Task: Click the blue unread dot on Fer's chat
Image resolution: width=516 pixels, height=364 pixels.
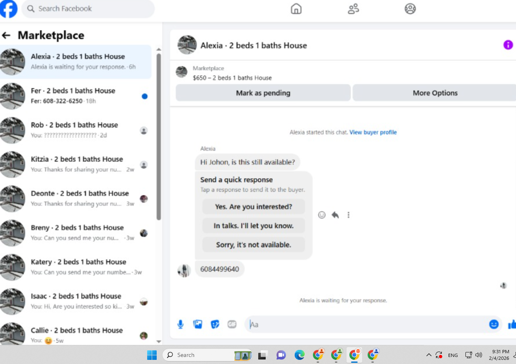Action: point(145,96)
